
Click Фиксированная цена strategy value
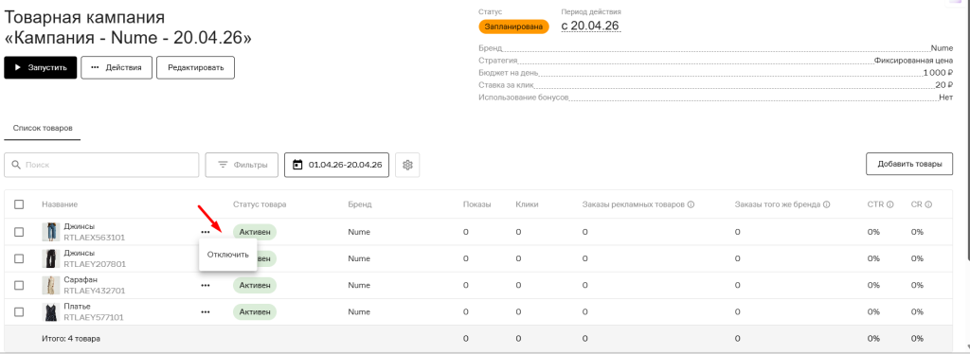(x=914, y=61)
